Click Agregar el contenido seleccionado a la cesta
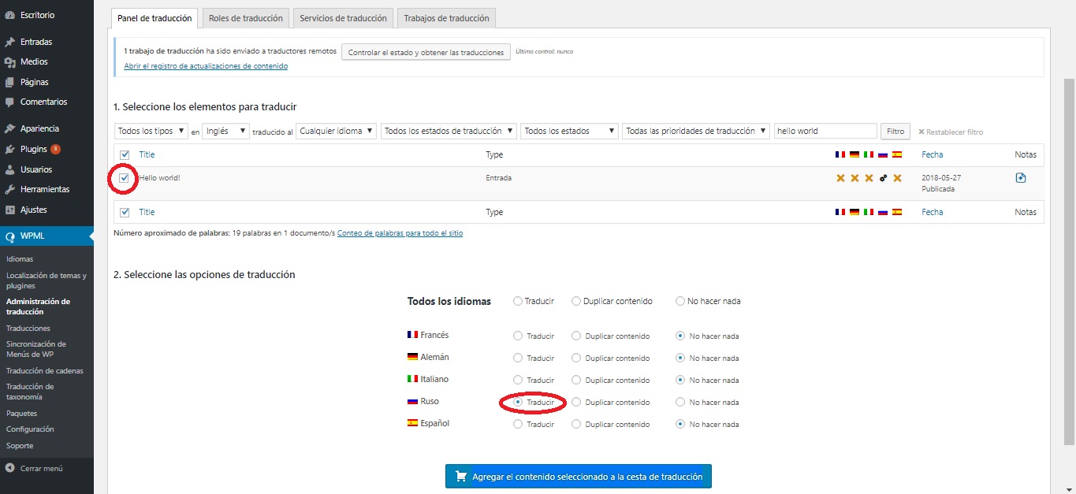This screenshot has height=494, width=1076. [578, 477]
